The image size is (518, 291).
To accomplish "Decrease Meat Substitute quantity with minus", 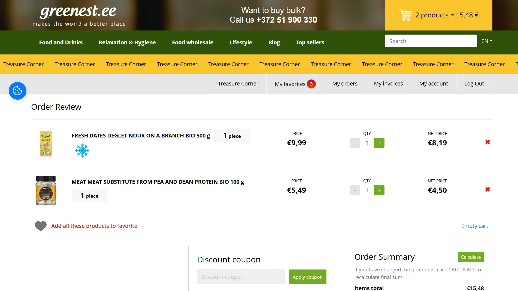I will (x=355, y=190).
